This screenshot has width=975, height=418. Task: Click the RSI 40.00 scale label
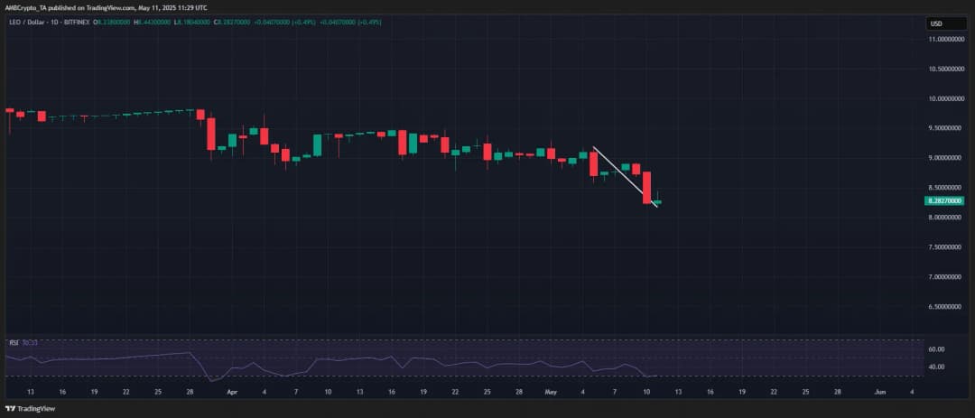(936, 367)
